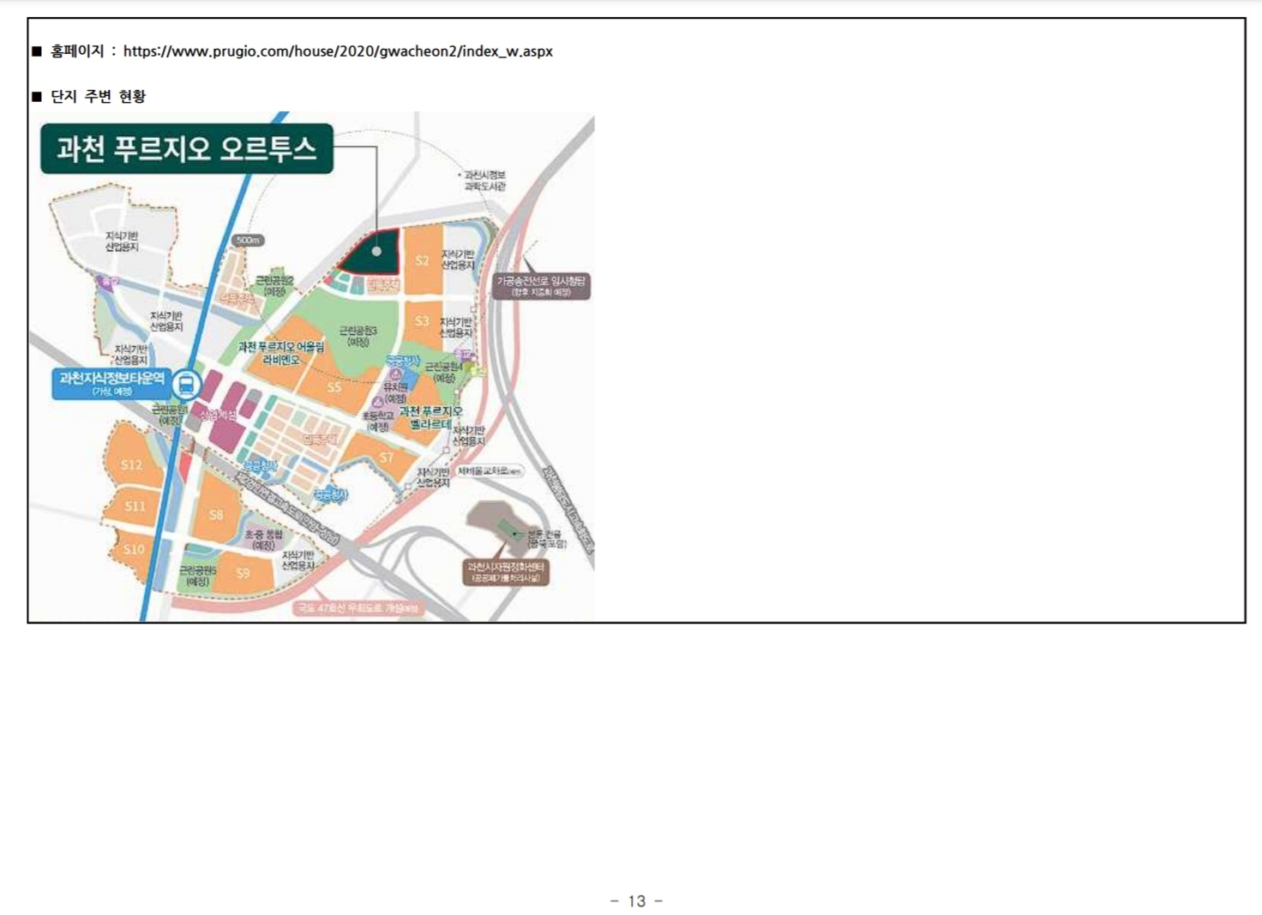
Task: Click the 과천 푸르지오 오르투스 map title banner
Action: [186, 149]
